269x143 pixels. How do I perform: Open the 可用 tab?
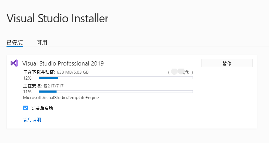[x=42, y=43]
